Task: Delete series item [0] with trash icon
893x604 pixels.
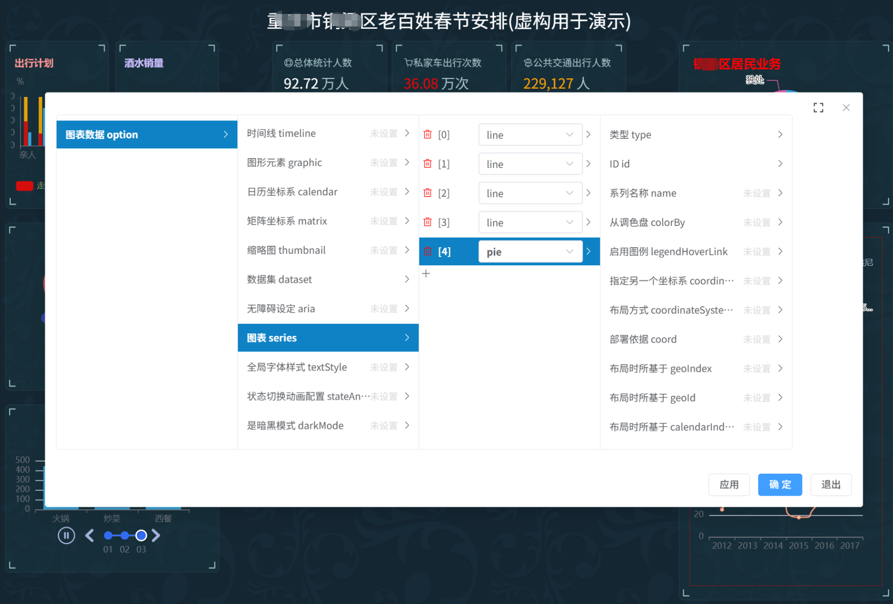Action: (x=427, y=135)
